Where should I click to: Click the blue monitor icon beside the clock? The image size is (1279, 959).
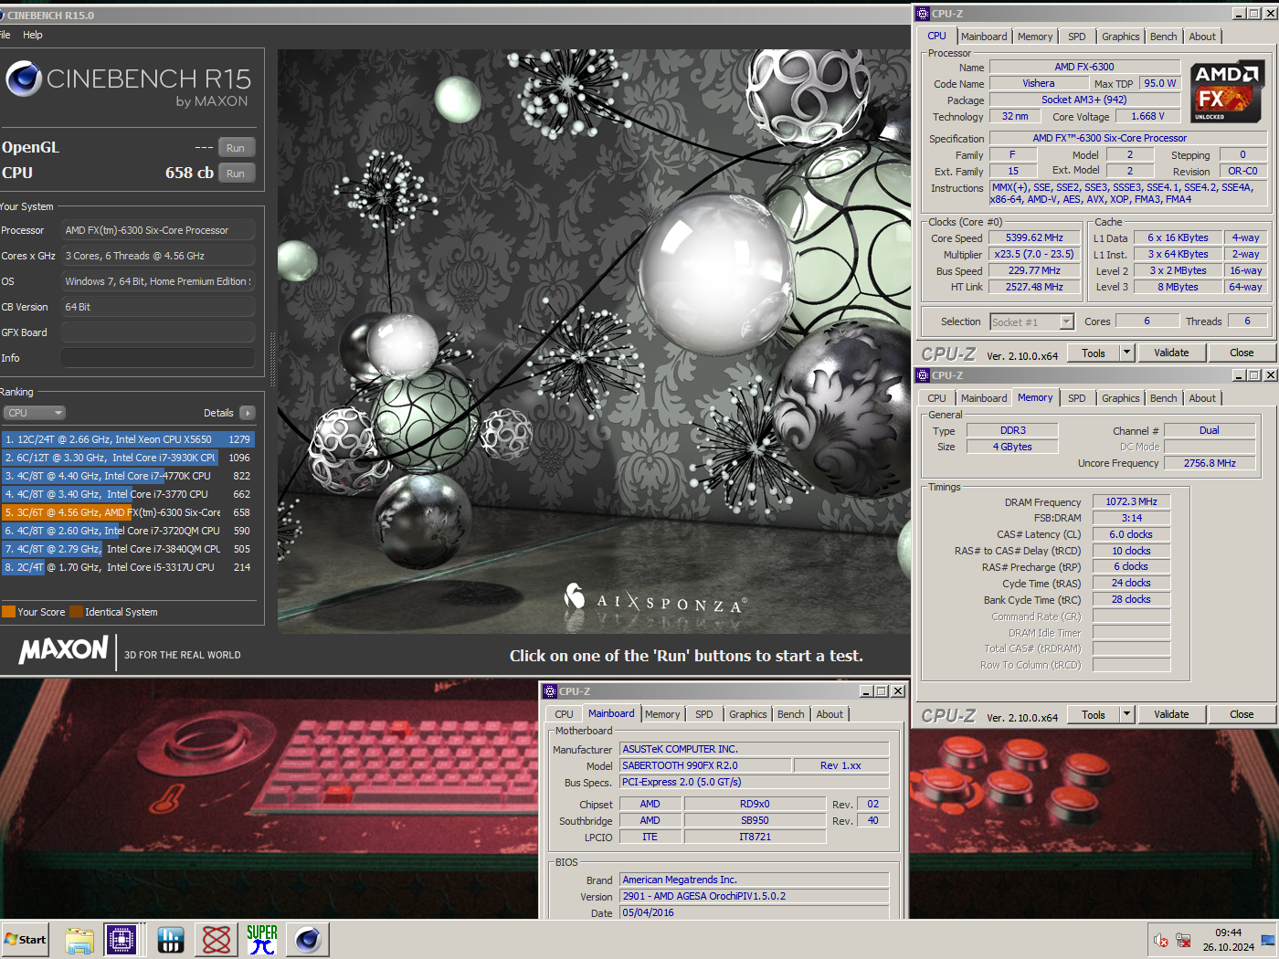click(1268, 940)
